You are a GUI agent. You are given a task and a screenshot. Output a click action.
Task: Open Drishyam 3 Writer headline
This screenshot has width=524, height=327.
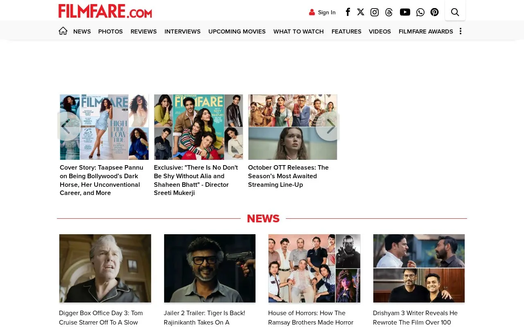416,318
